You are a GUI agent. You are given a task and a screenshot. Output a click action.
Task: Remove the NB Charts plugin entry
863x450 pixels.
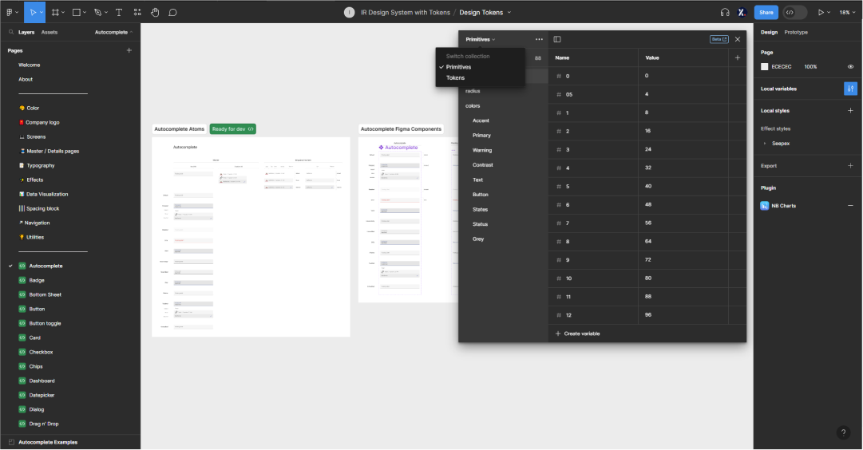(x=850, y=206)
